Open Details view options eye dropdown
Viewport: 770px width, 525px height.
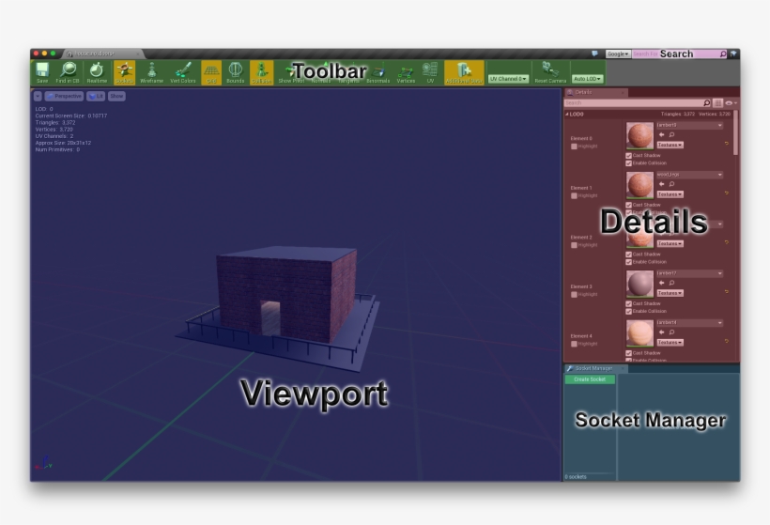(x=731, y=103)
